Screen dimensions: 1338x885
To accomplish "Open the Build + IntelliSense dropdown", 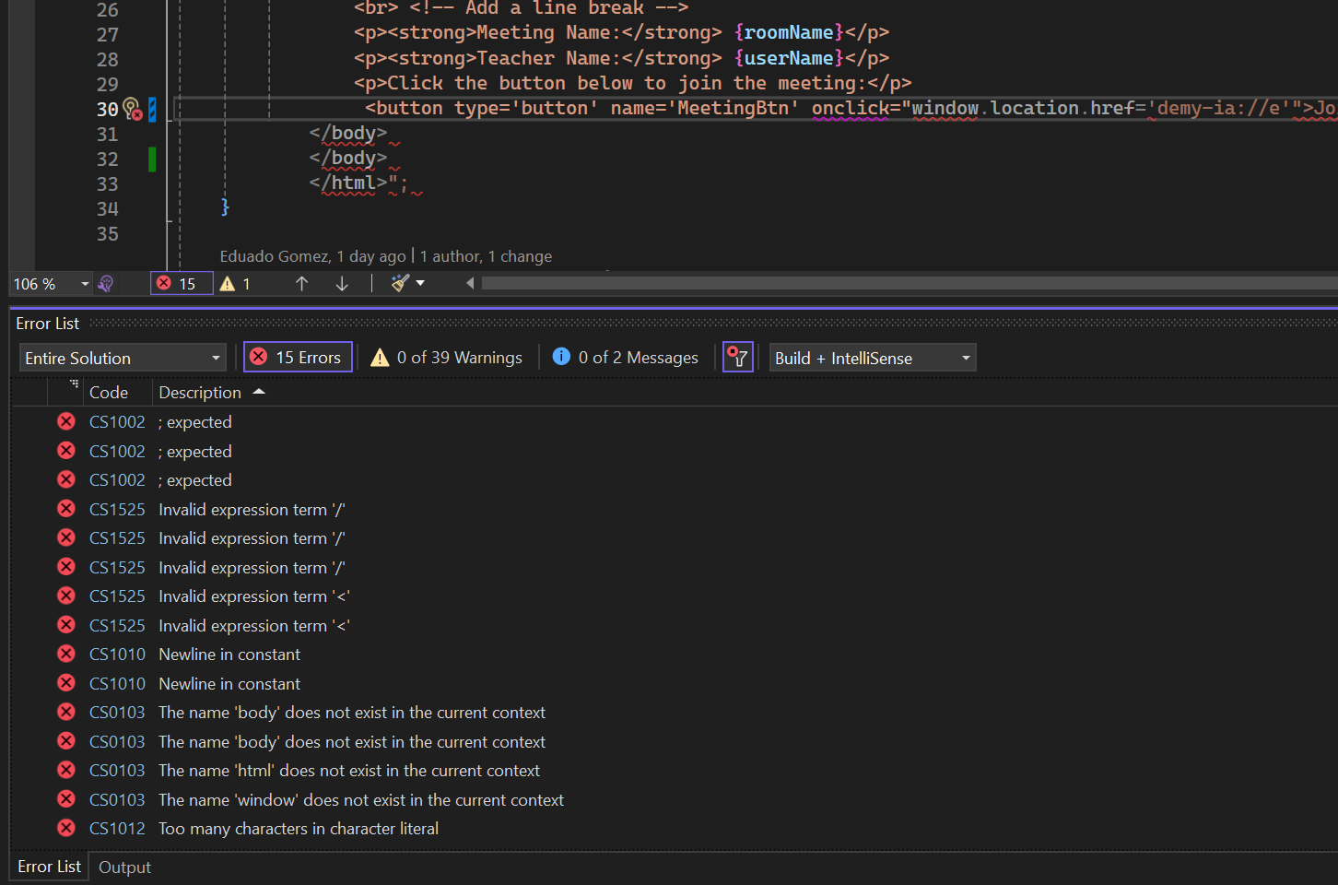I will click(x=873, y=358).
